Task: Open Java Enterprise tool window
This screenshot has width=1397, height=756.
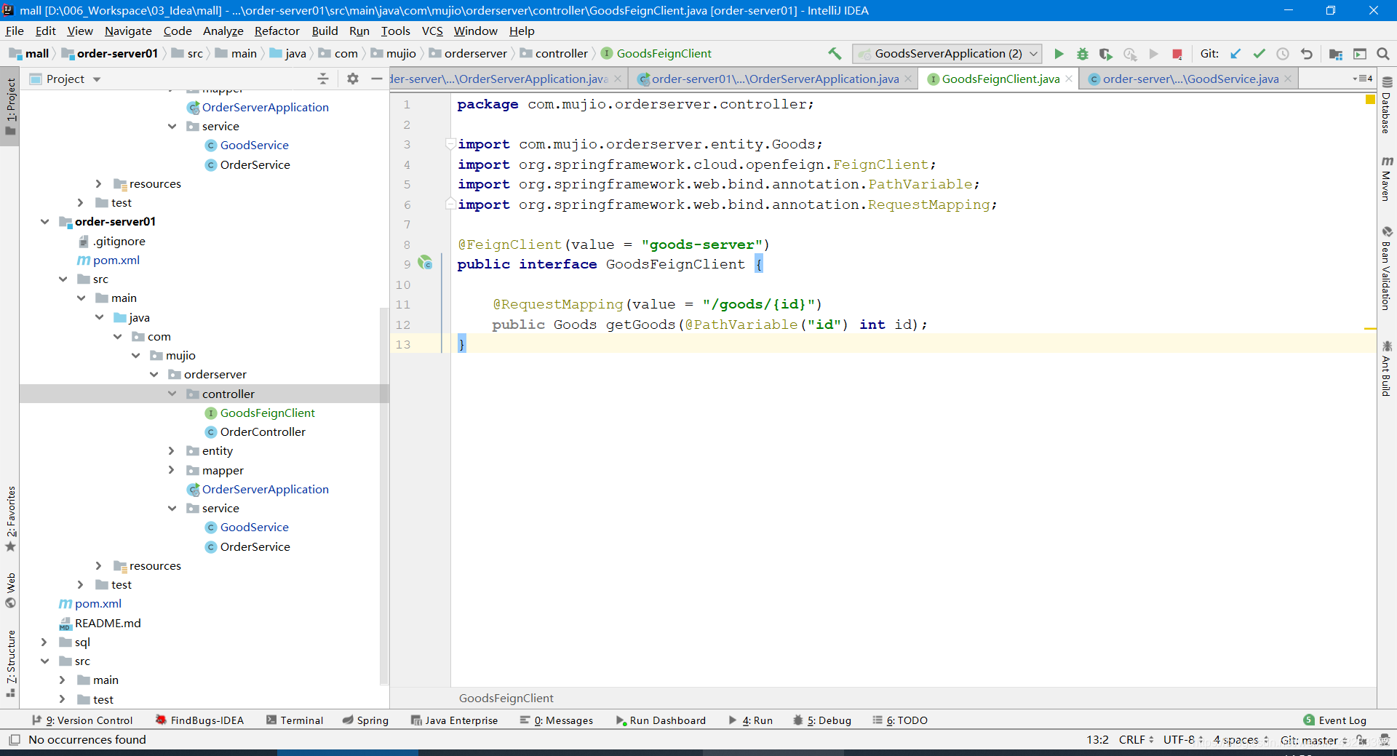Action: (x=455, y=720)
